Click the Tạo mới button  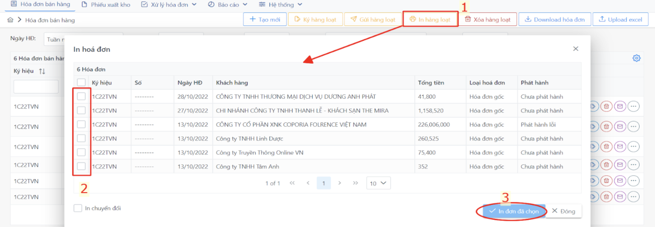point(265,20)
